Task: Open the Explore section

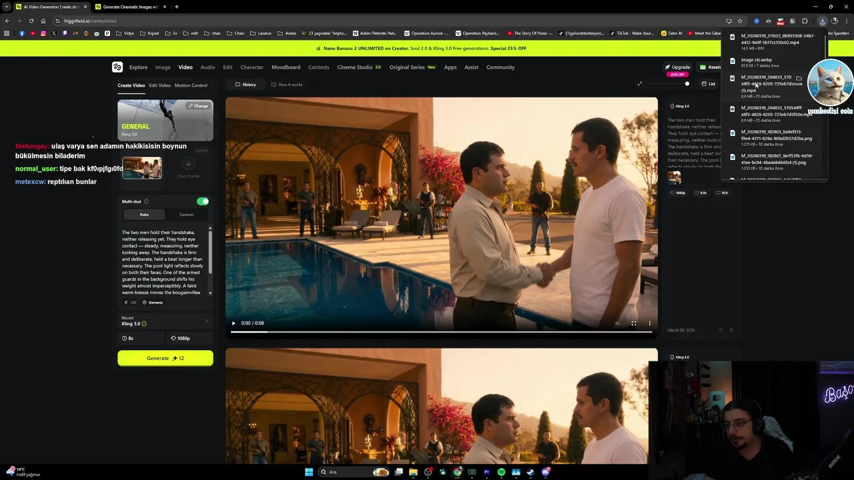Action: click(138, 67)
